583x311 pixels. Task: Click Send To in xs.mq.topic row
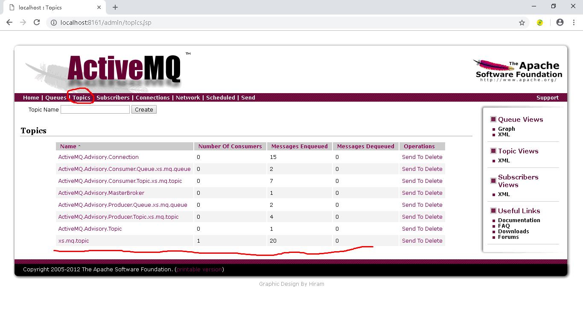click(x=412, y=241)
